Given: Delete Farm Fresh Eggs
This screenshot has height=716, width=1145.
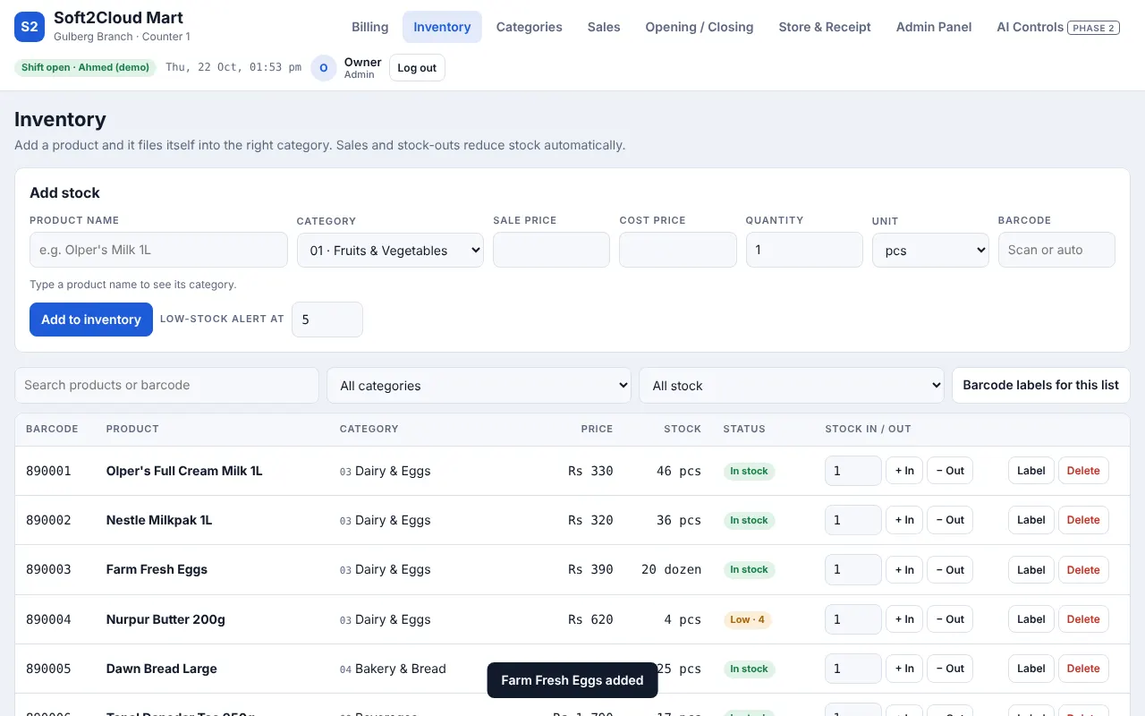Looking at the screenshot, I should (x=1083, y=569).
